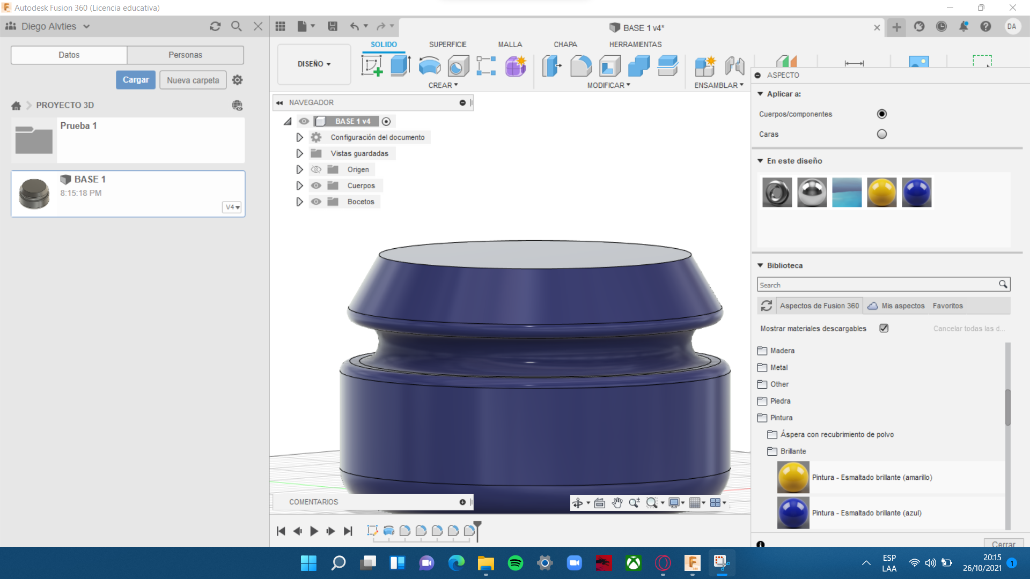The width and height of the screenshot is (1030, 579).
Task: Toggle visibility of Origen folder
Action: pyautogui.click(x=316, y=169)
